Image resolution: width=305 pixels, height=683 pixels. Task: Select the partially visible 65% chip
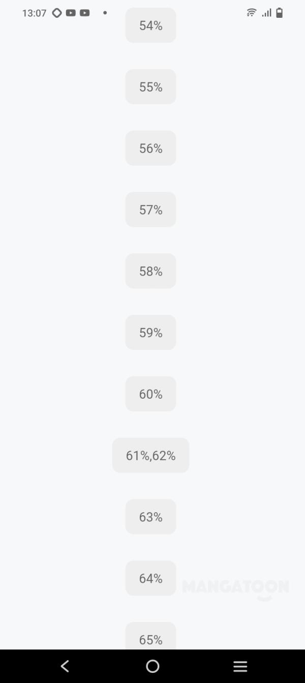point(150,638)
